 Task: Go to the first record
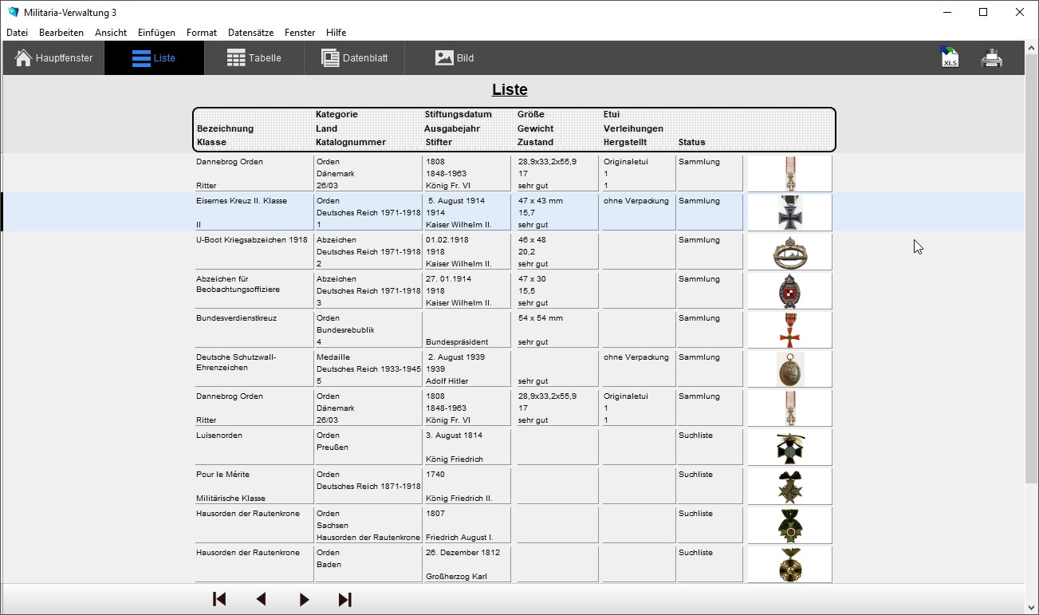coord(219,599)
